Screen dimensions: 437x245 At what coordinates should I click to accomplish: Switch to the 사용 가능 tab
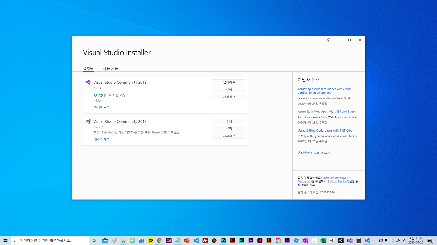(111, 68)
